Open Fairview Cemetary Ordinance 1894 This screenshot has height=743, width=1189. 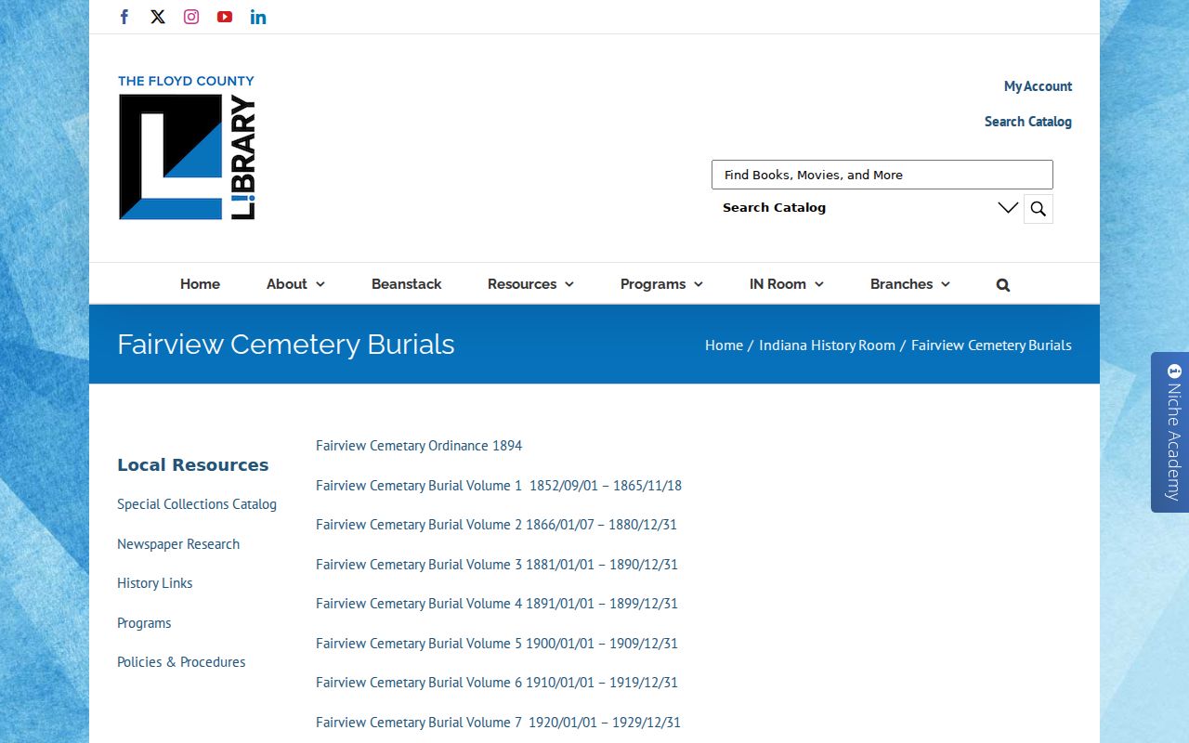tap(419, 446)
